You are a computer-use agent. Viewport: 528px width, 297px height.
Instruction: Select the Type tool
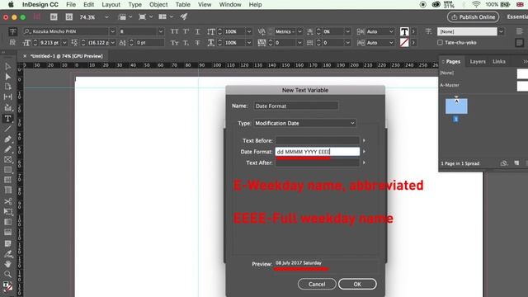point(7,119)
